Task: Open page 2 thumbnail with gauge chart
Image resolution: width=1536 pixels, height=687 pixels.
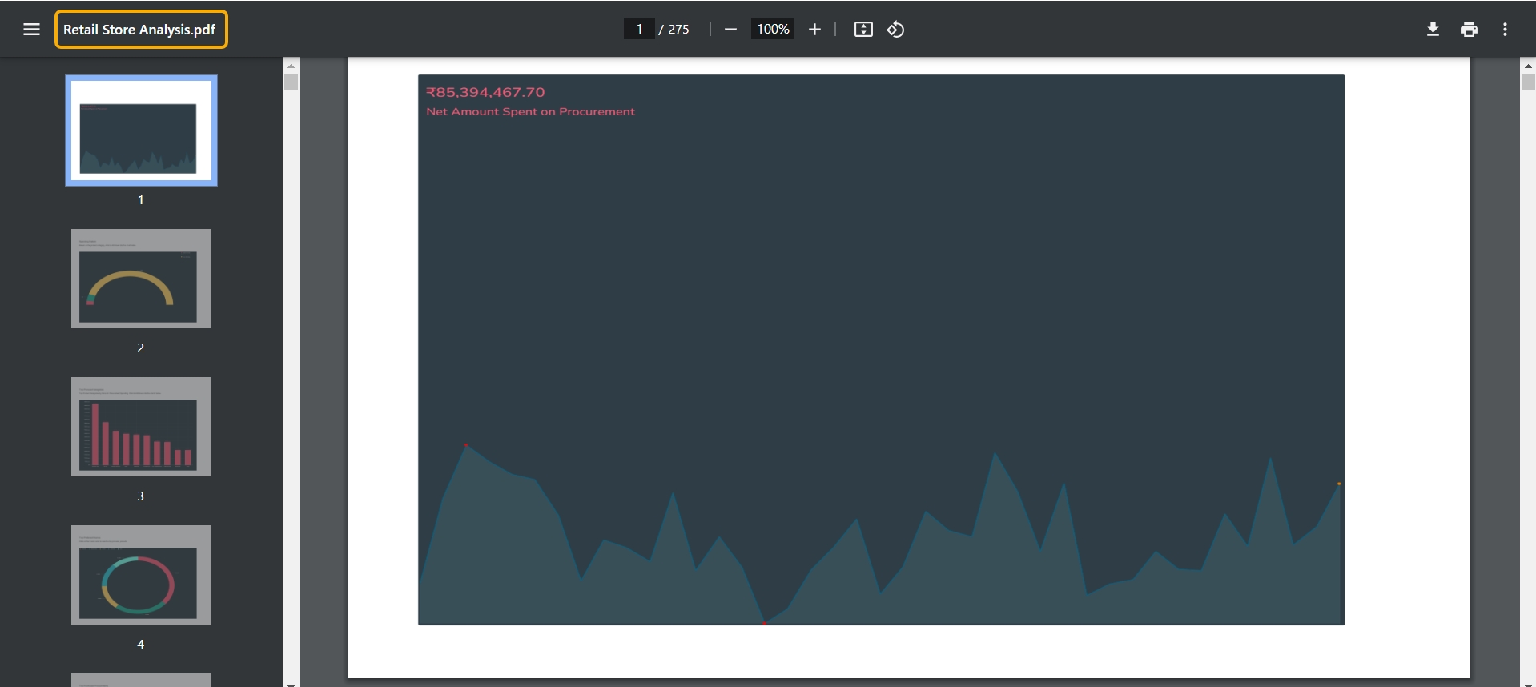Action: coord(141,279)
